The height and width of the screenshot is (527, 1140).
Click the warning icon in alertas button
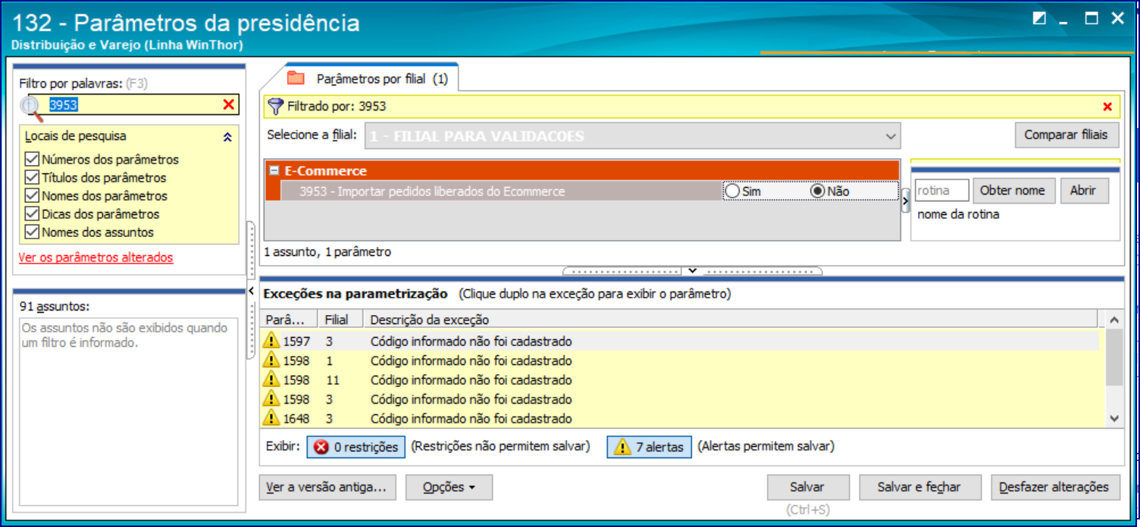(x=622, y=447)
